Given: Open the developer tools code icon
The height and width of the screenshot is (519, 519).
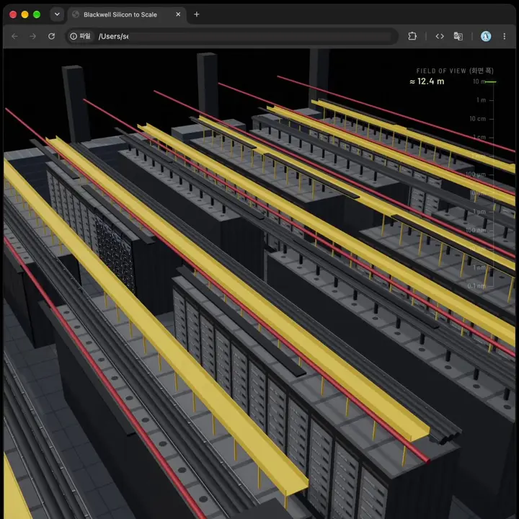Looking at the screenshot, I should tap(440, 36).
